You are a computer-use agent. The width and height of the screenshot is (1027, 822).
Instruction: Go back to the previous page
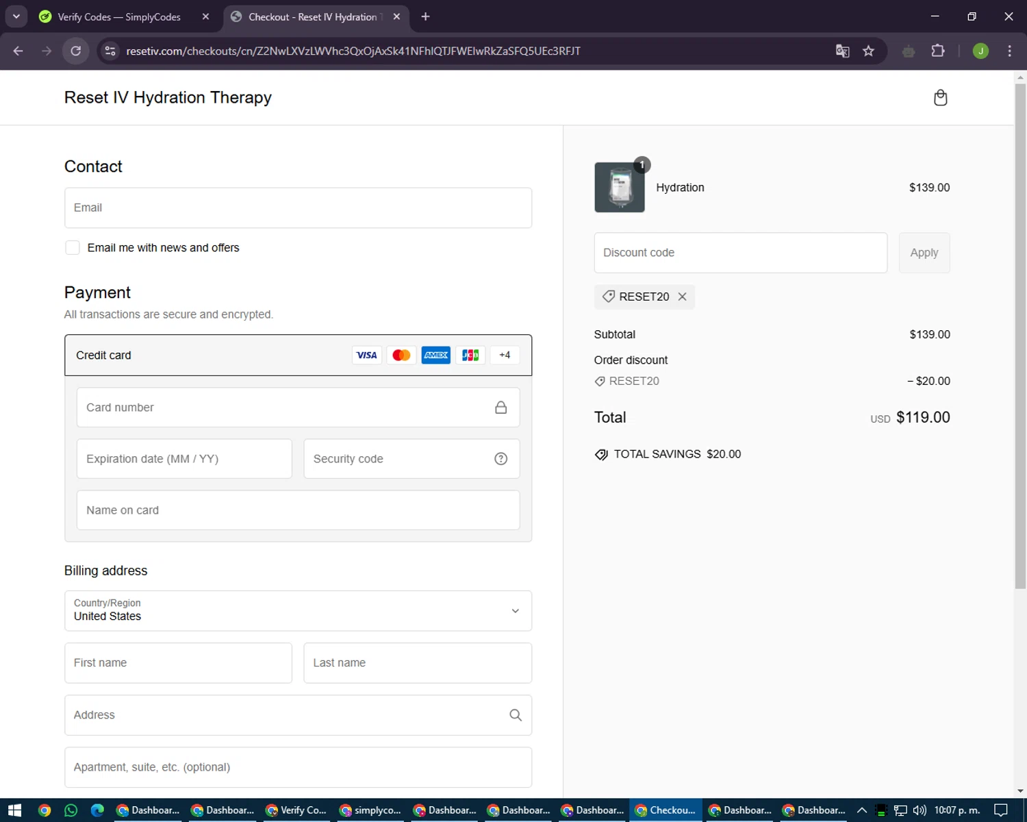click(x=18, y=51)
